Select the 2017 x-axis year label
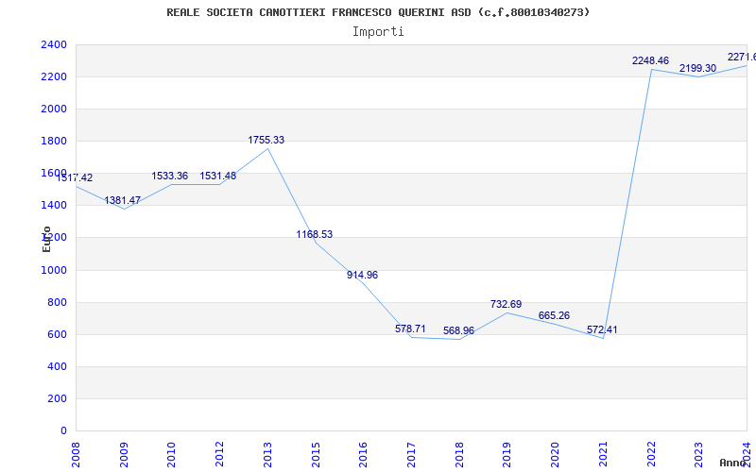Image resolution: width=756 pixels, height=472 pixels. pyautogui.click(x=411, y=454)
